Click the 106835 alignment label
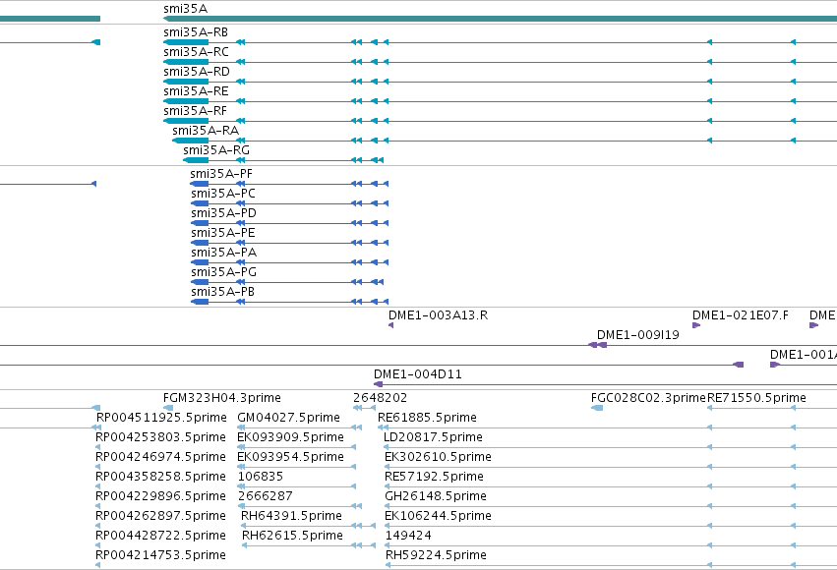 [261, 477]
